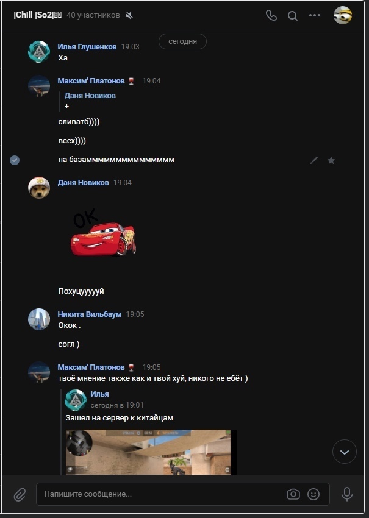
Task: Open the camera photo attachment icon
Action: click(293, 494)
